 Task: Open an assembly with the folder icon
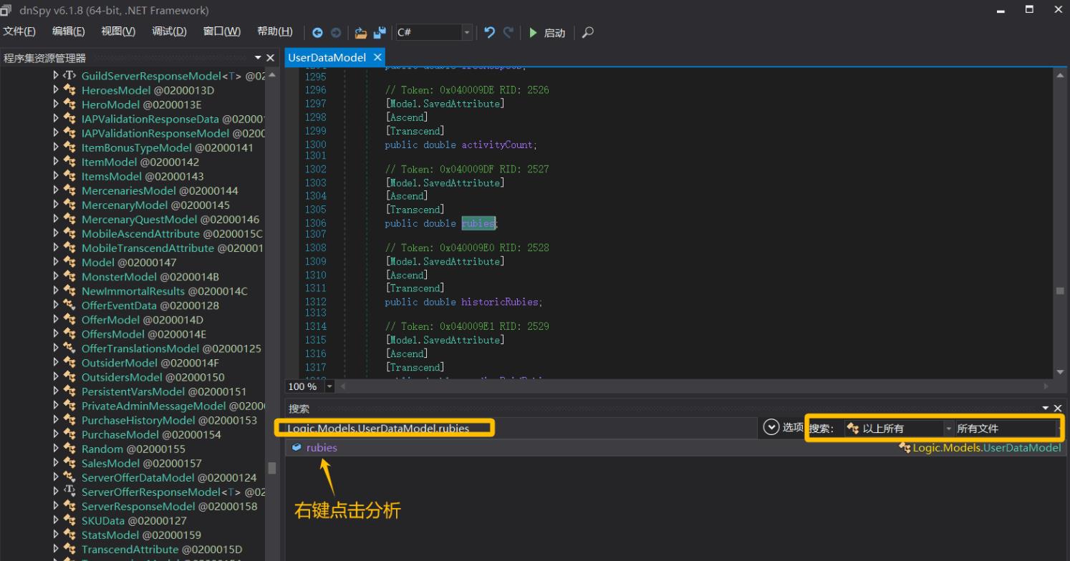[x=361, y=33]
